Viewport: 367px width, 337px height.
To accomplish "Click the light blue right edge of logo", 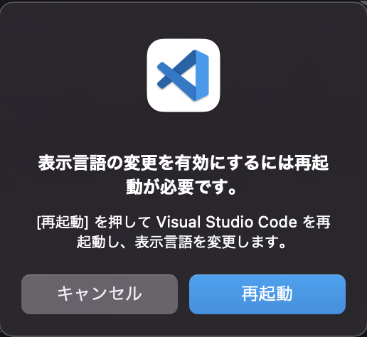I will [x=202, y=75].
